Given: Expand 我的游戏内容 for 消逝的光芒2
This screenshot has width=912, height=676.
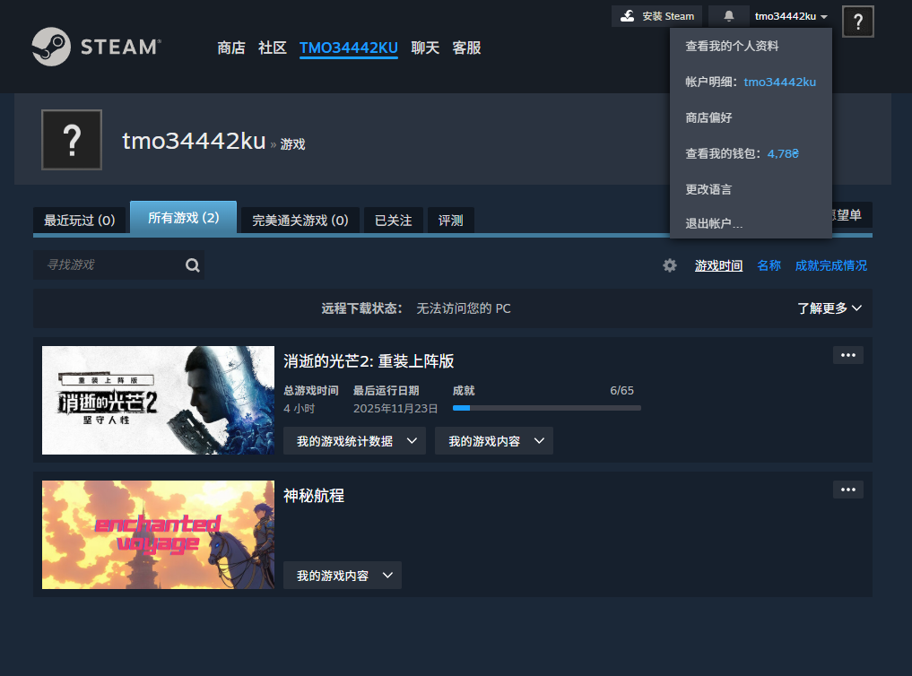Looking at the screenshot, I should click(493, 440).
